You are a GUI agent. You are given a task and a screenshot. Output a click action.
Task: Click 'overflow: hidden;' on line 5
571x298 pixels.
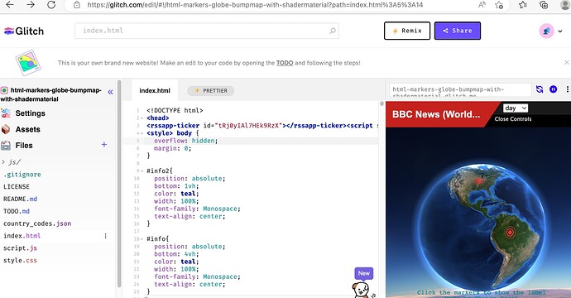(x=185, y=141)
